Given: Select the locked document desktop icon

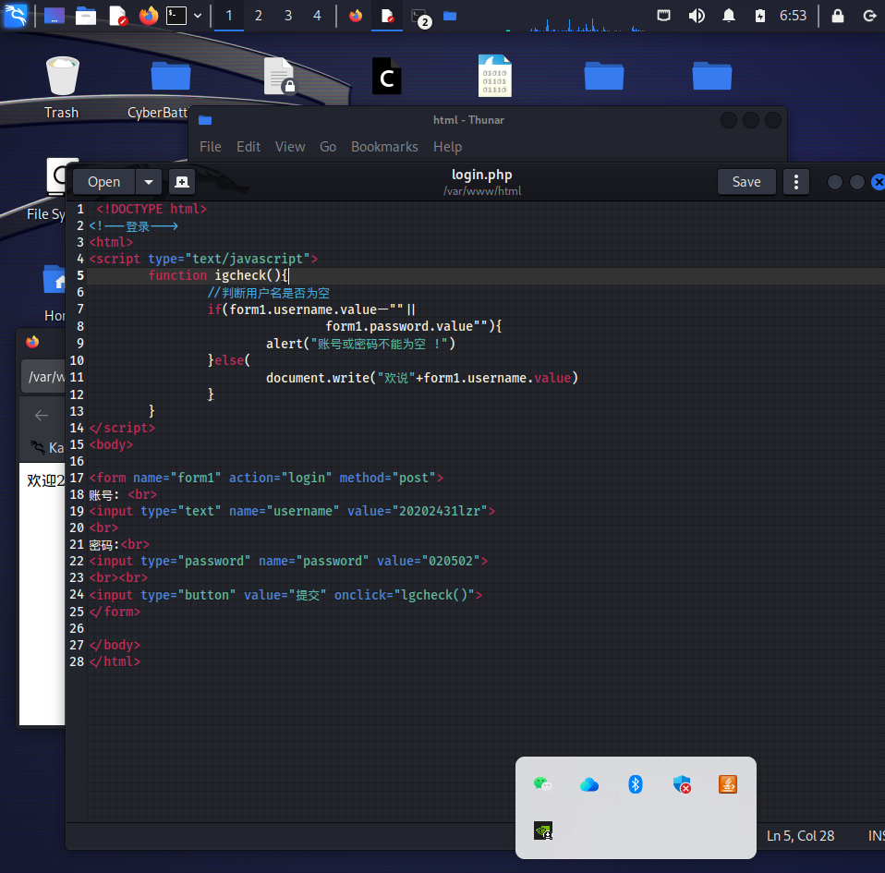Looking at the screenshot, I should (279, 76).
